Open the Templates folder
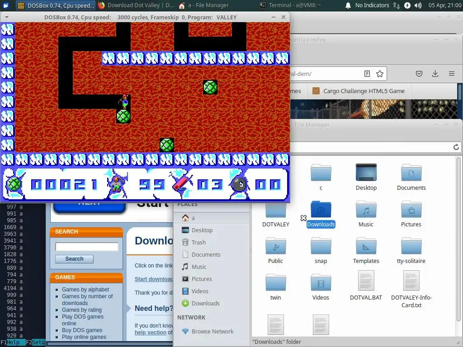 click(366, 246)
